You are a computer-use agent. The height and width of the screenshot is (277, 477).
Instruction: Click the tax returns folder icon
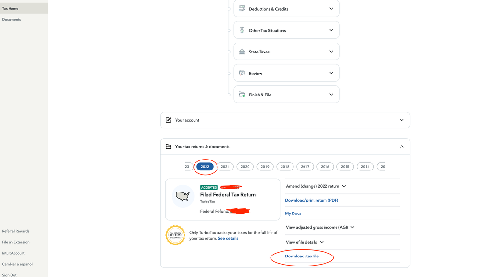(x=168, y=147)
